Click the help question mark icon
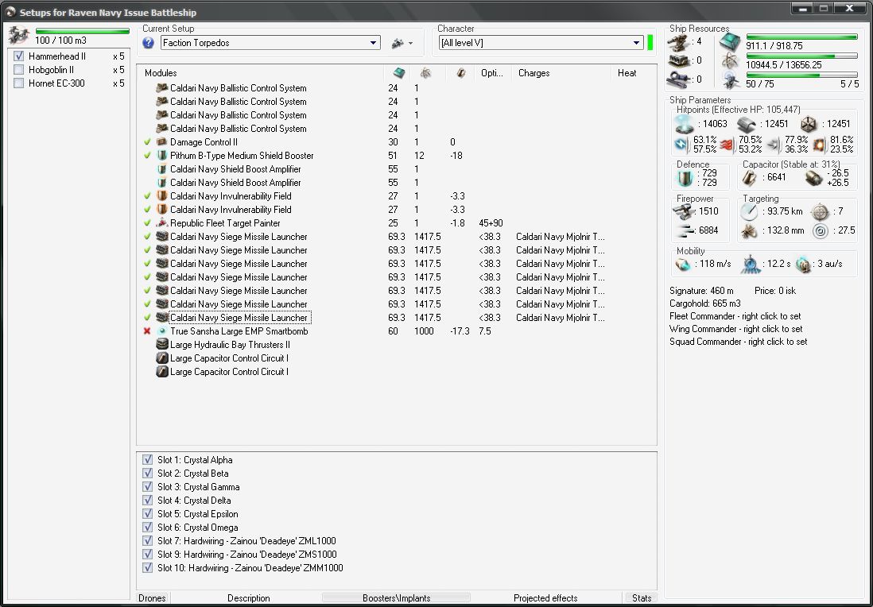This screenshot has height=607, width=873. 148,43
